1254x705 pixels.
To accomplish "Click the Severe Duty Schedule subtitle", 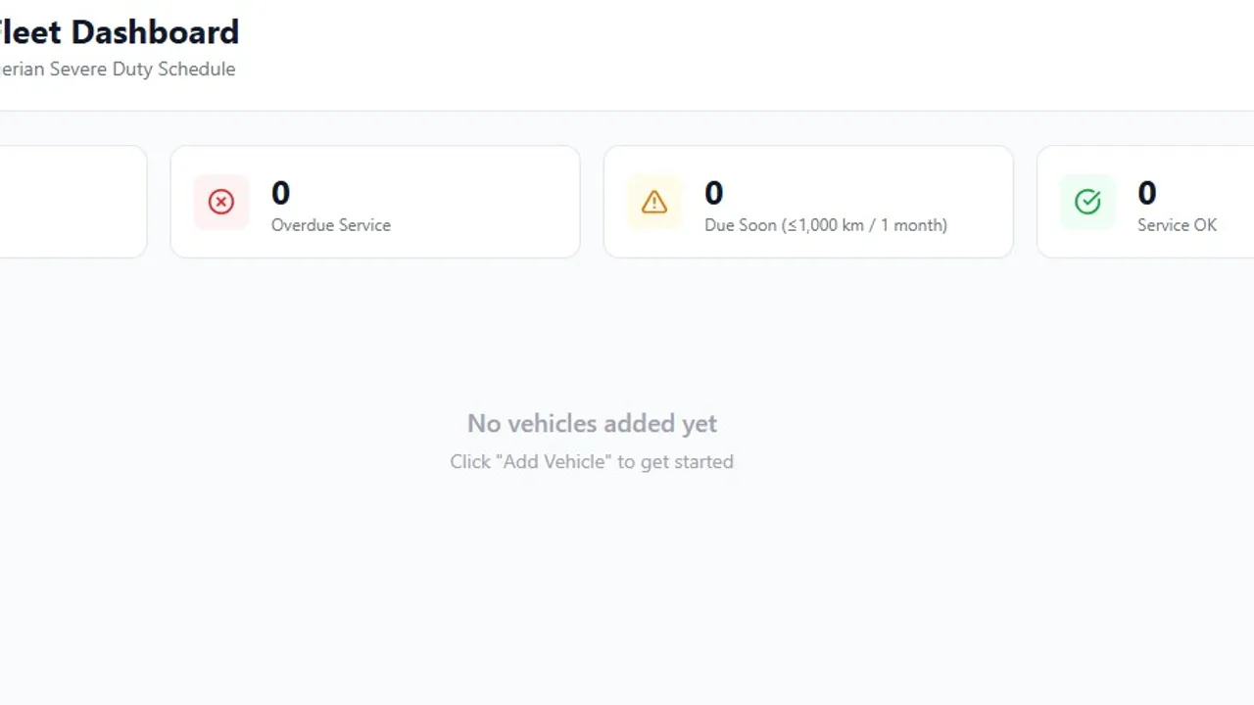I will [x=118, y=70].
